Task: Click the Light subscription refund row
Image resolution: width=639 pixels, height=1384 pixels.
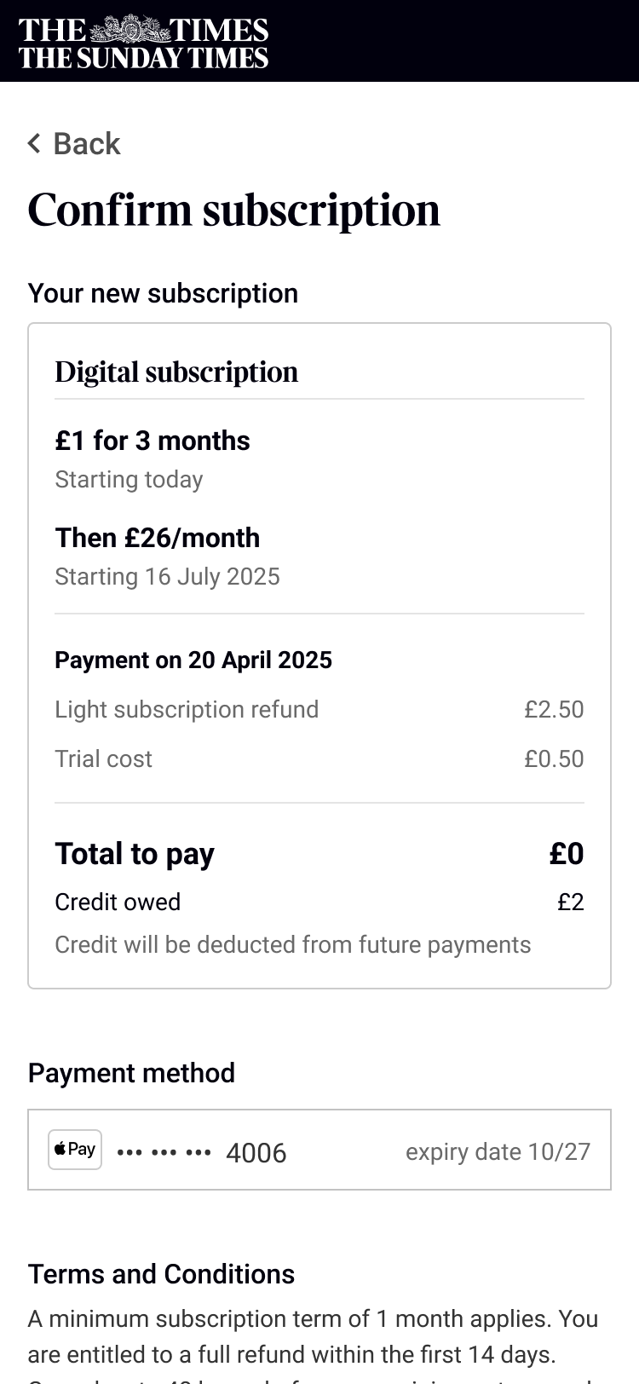Action: pos(187,710)
